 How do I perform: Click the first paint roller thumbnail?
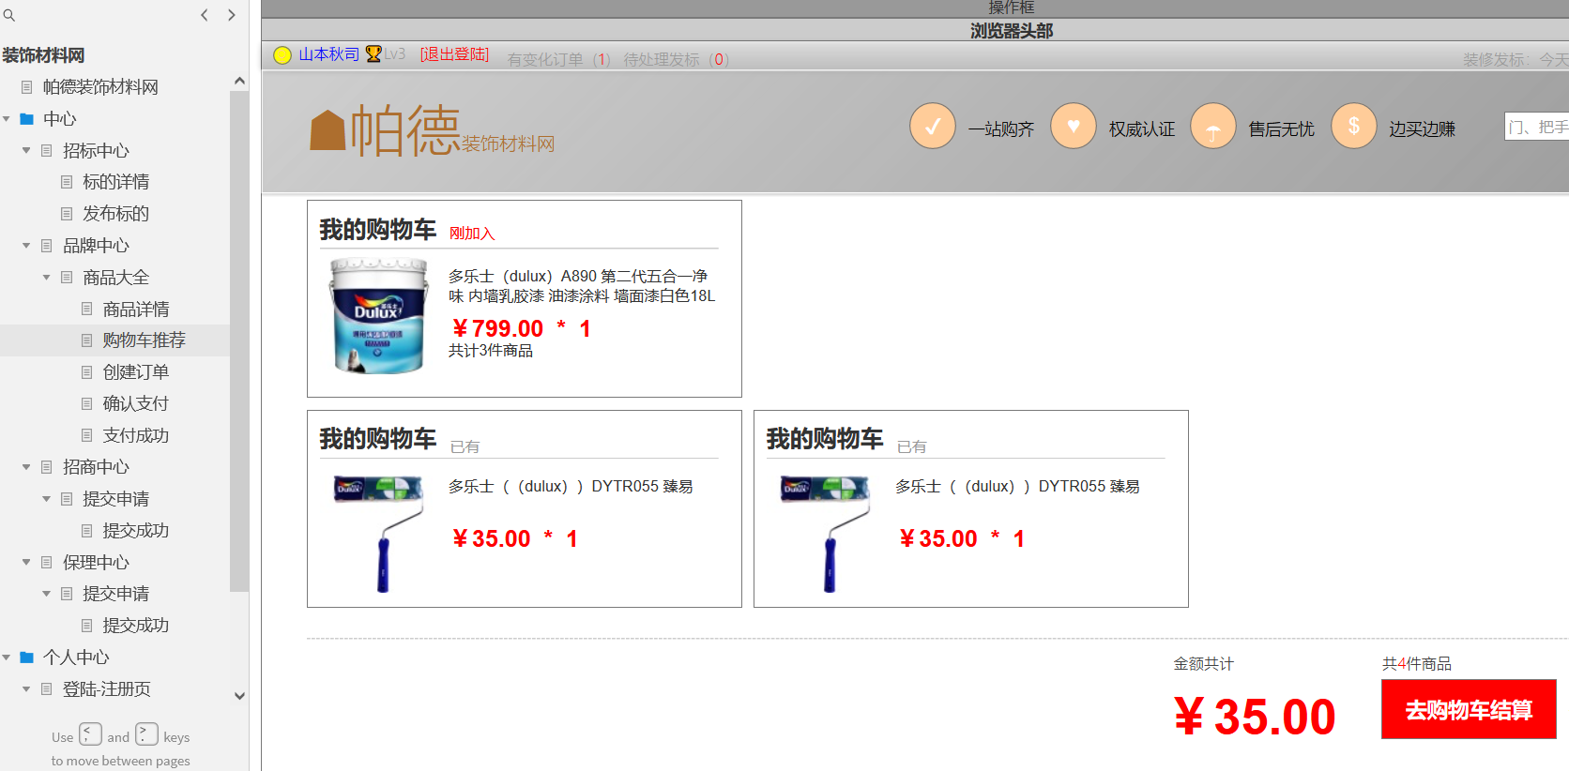coord(379,533)
